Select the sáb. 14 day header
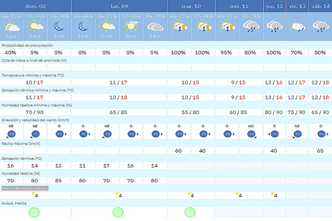 tap(321, 6)
